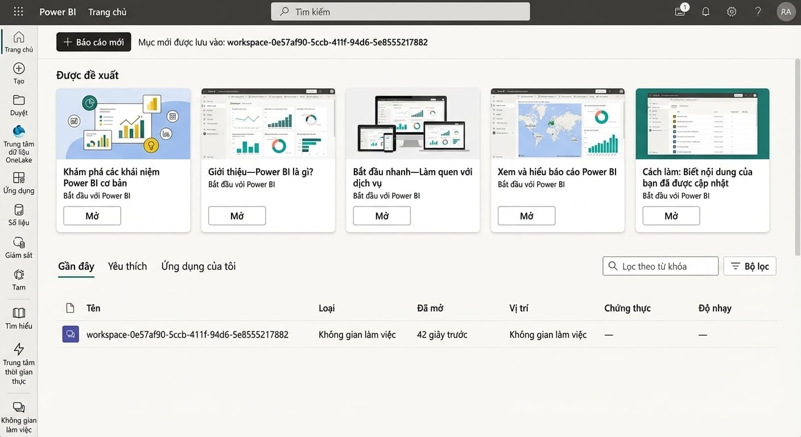Go to Trang chủ in the sidebar
This screenshot has width=801, height=437.
[19, 42]
